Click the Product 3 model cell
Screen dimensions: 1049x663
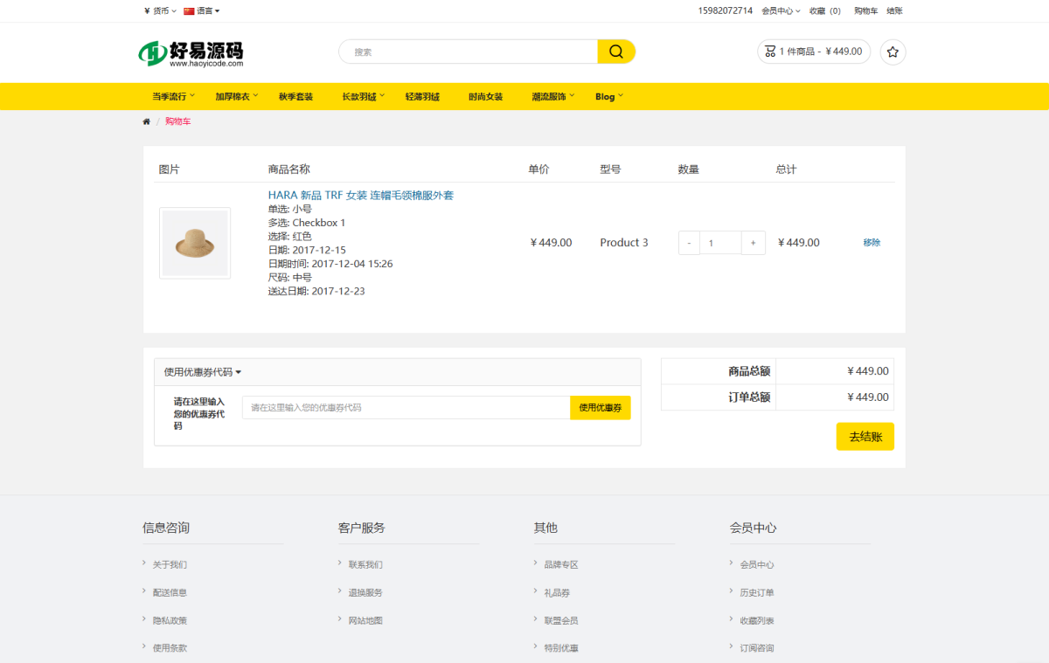[x=624, y=243]
